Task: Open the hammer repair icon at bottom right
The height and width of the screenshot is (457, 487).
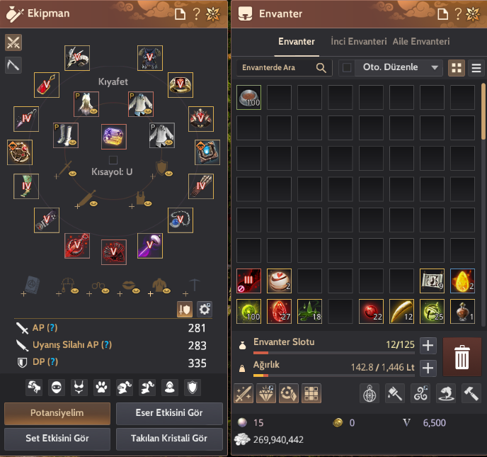Action: 471,393
